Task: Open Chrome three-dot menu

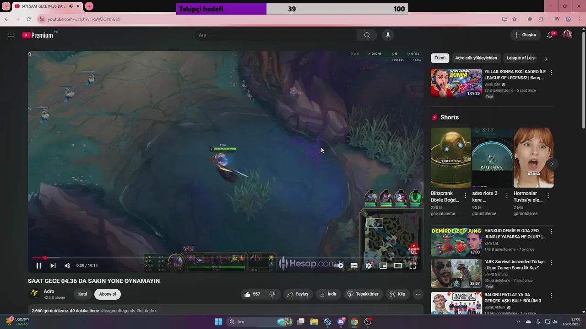Action: tap(579, 19)
